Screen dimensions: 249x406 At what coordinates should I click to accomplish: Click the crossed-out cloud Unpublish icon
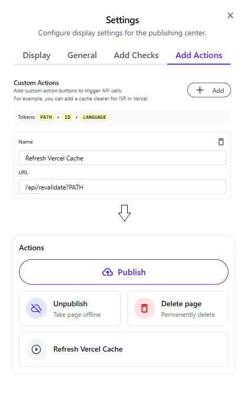(36, 308)
